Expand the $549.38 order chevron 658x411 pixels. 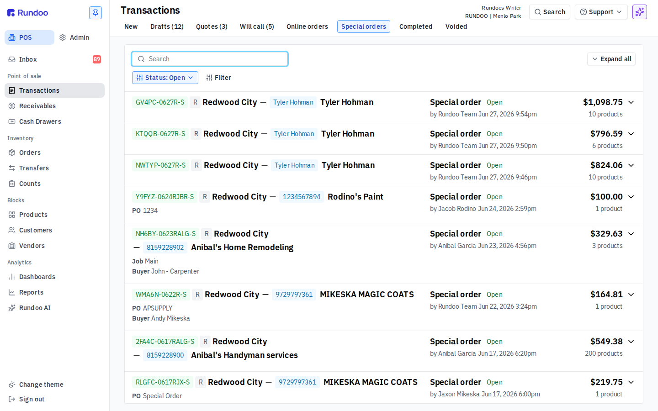[631, 342]
